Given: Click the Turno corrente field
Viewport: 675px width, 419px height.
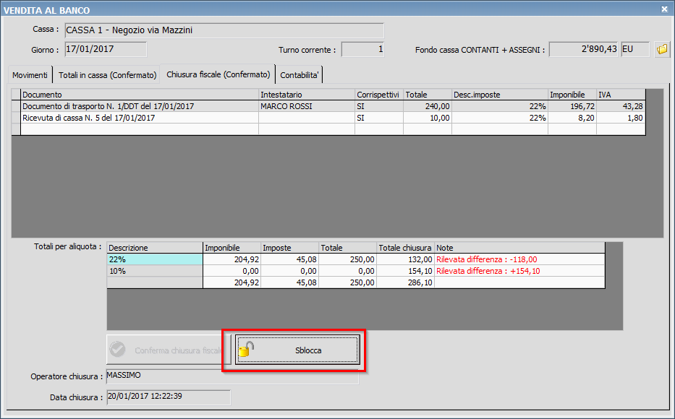Looking at the screenshot, I should pyautogui.click(x=362, y=49).
